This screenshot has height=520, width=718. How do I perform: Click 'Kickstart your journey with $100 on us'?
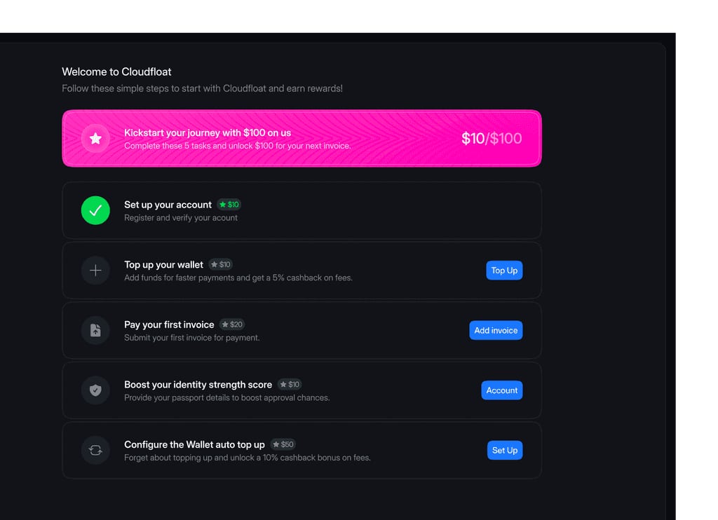208,132
